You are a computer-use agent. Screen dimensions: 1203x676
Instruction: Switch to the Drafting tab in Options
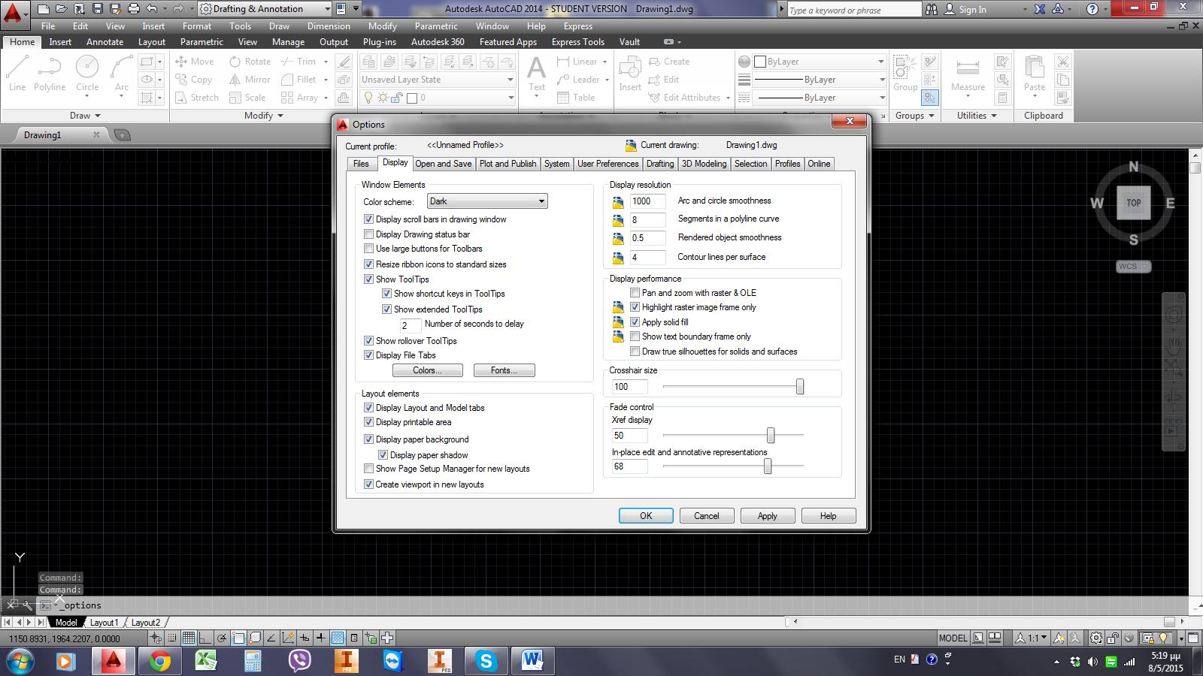660,164
